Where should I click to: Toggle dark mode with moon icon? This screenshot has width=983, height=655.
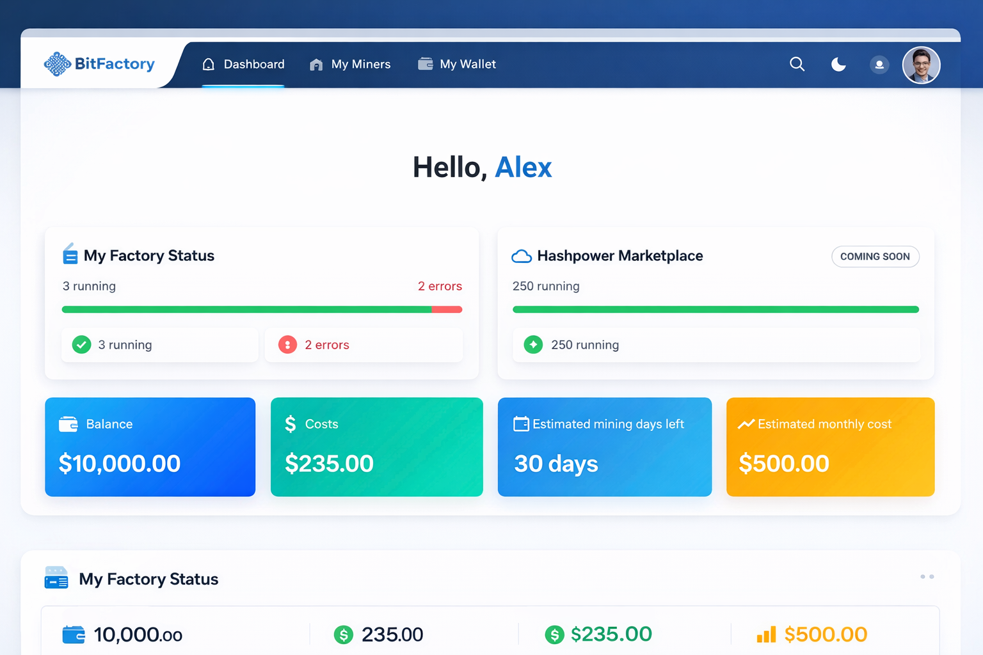point(838,64)
